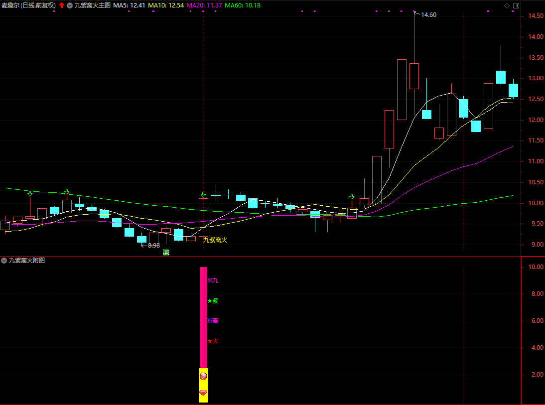
Task: Click the 13.50 price axis label
Action: (x=536, y=58)
